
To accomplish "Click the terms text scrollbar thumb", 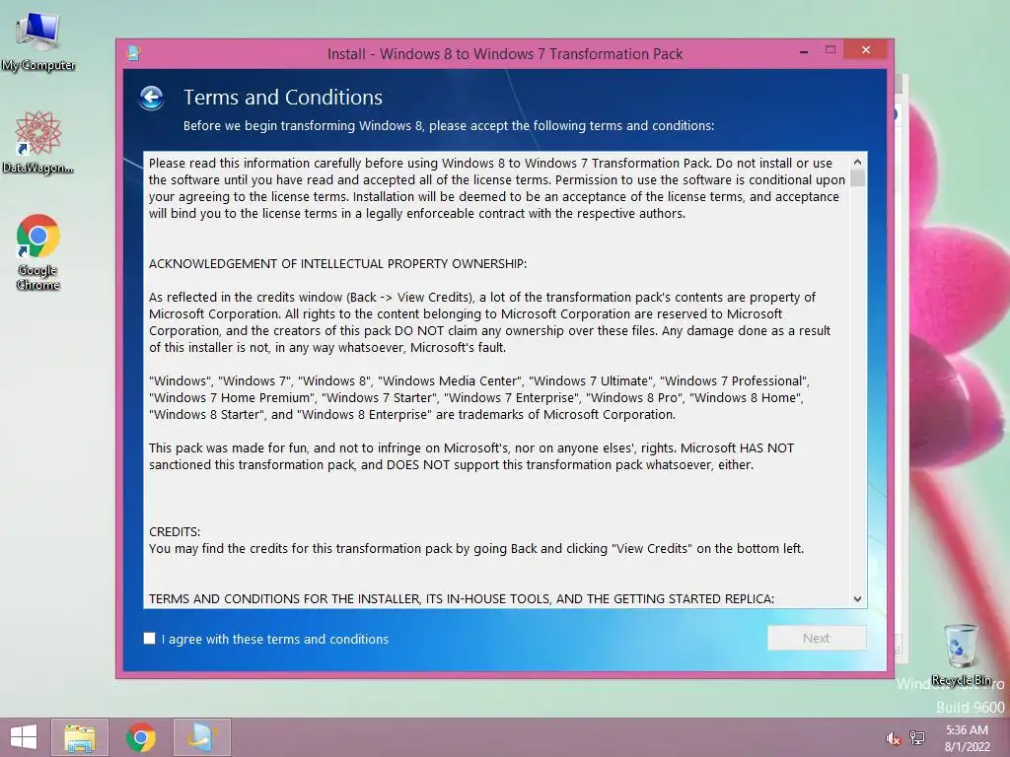I will point(857,177).
